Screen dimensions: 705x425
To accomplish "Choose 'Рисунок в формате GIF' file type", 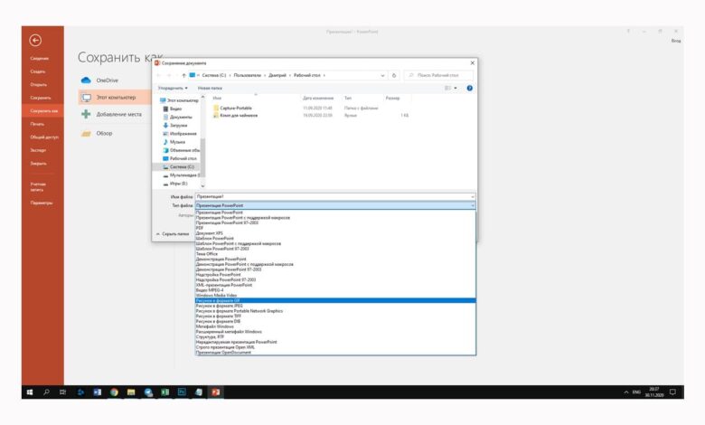I will [335, 300].
